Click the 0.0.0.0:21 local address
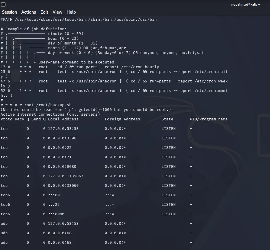Viewport: 270px width, 250px height. [x=59, y=157]
